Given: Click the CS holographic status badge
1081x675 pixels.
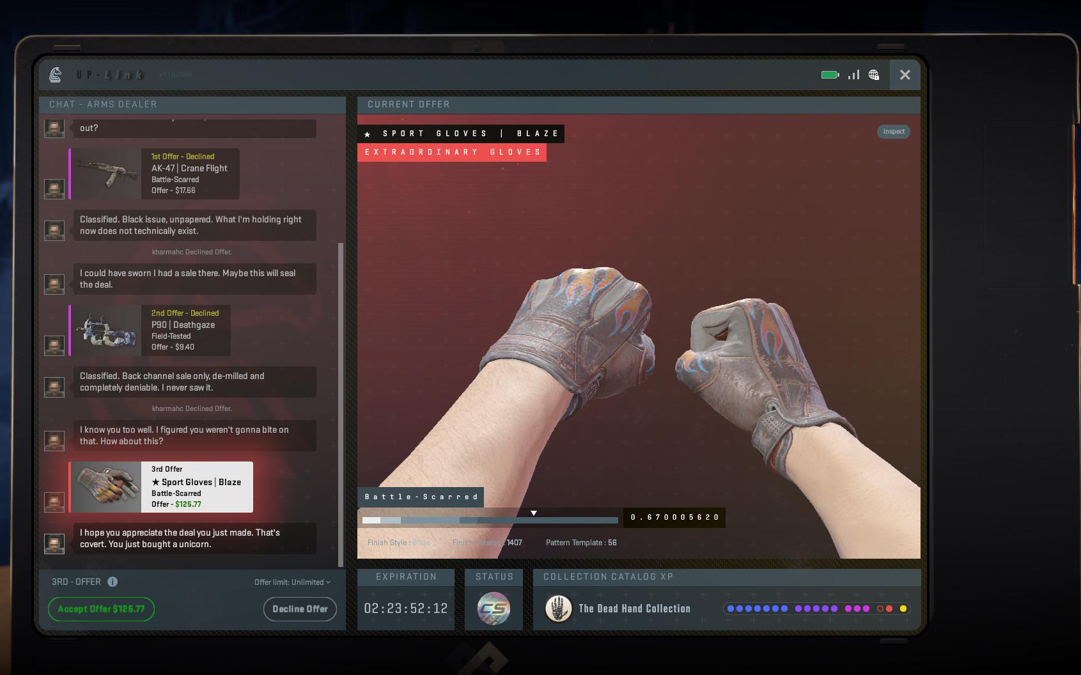Looking at the screenshot, I should [x=494, y=609].
